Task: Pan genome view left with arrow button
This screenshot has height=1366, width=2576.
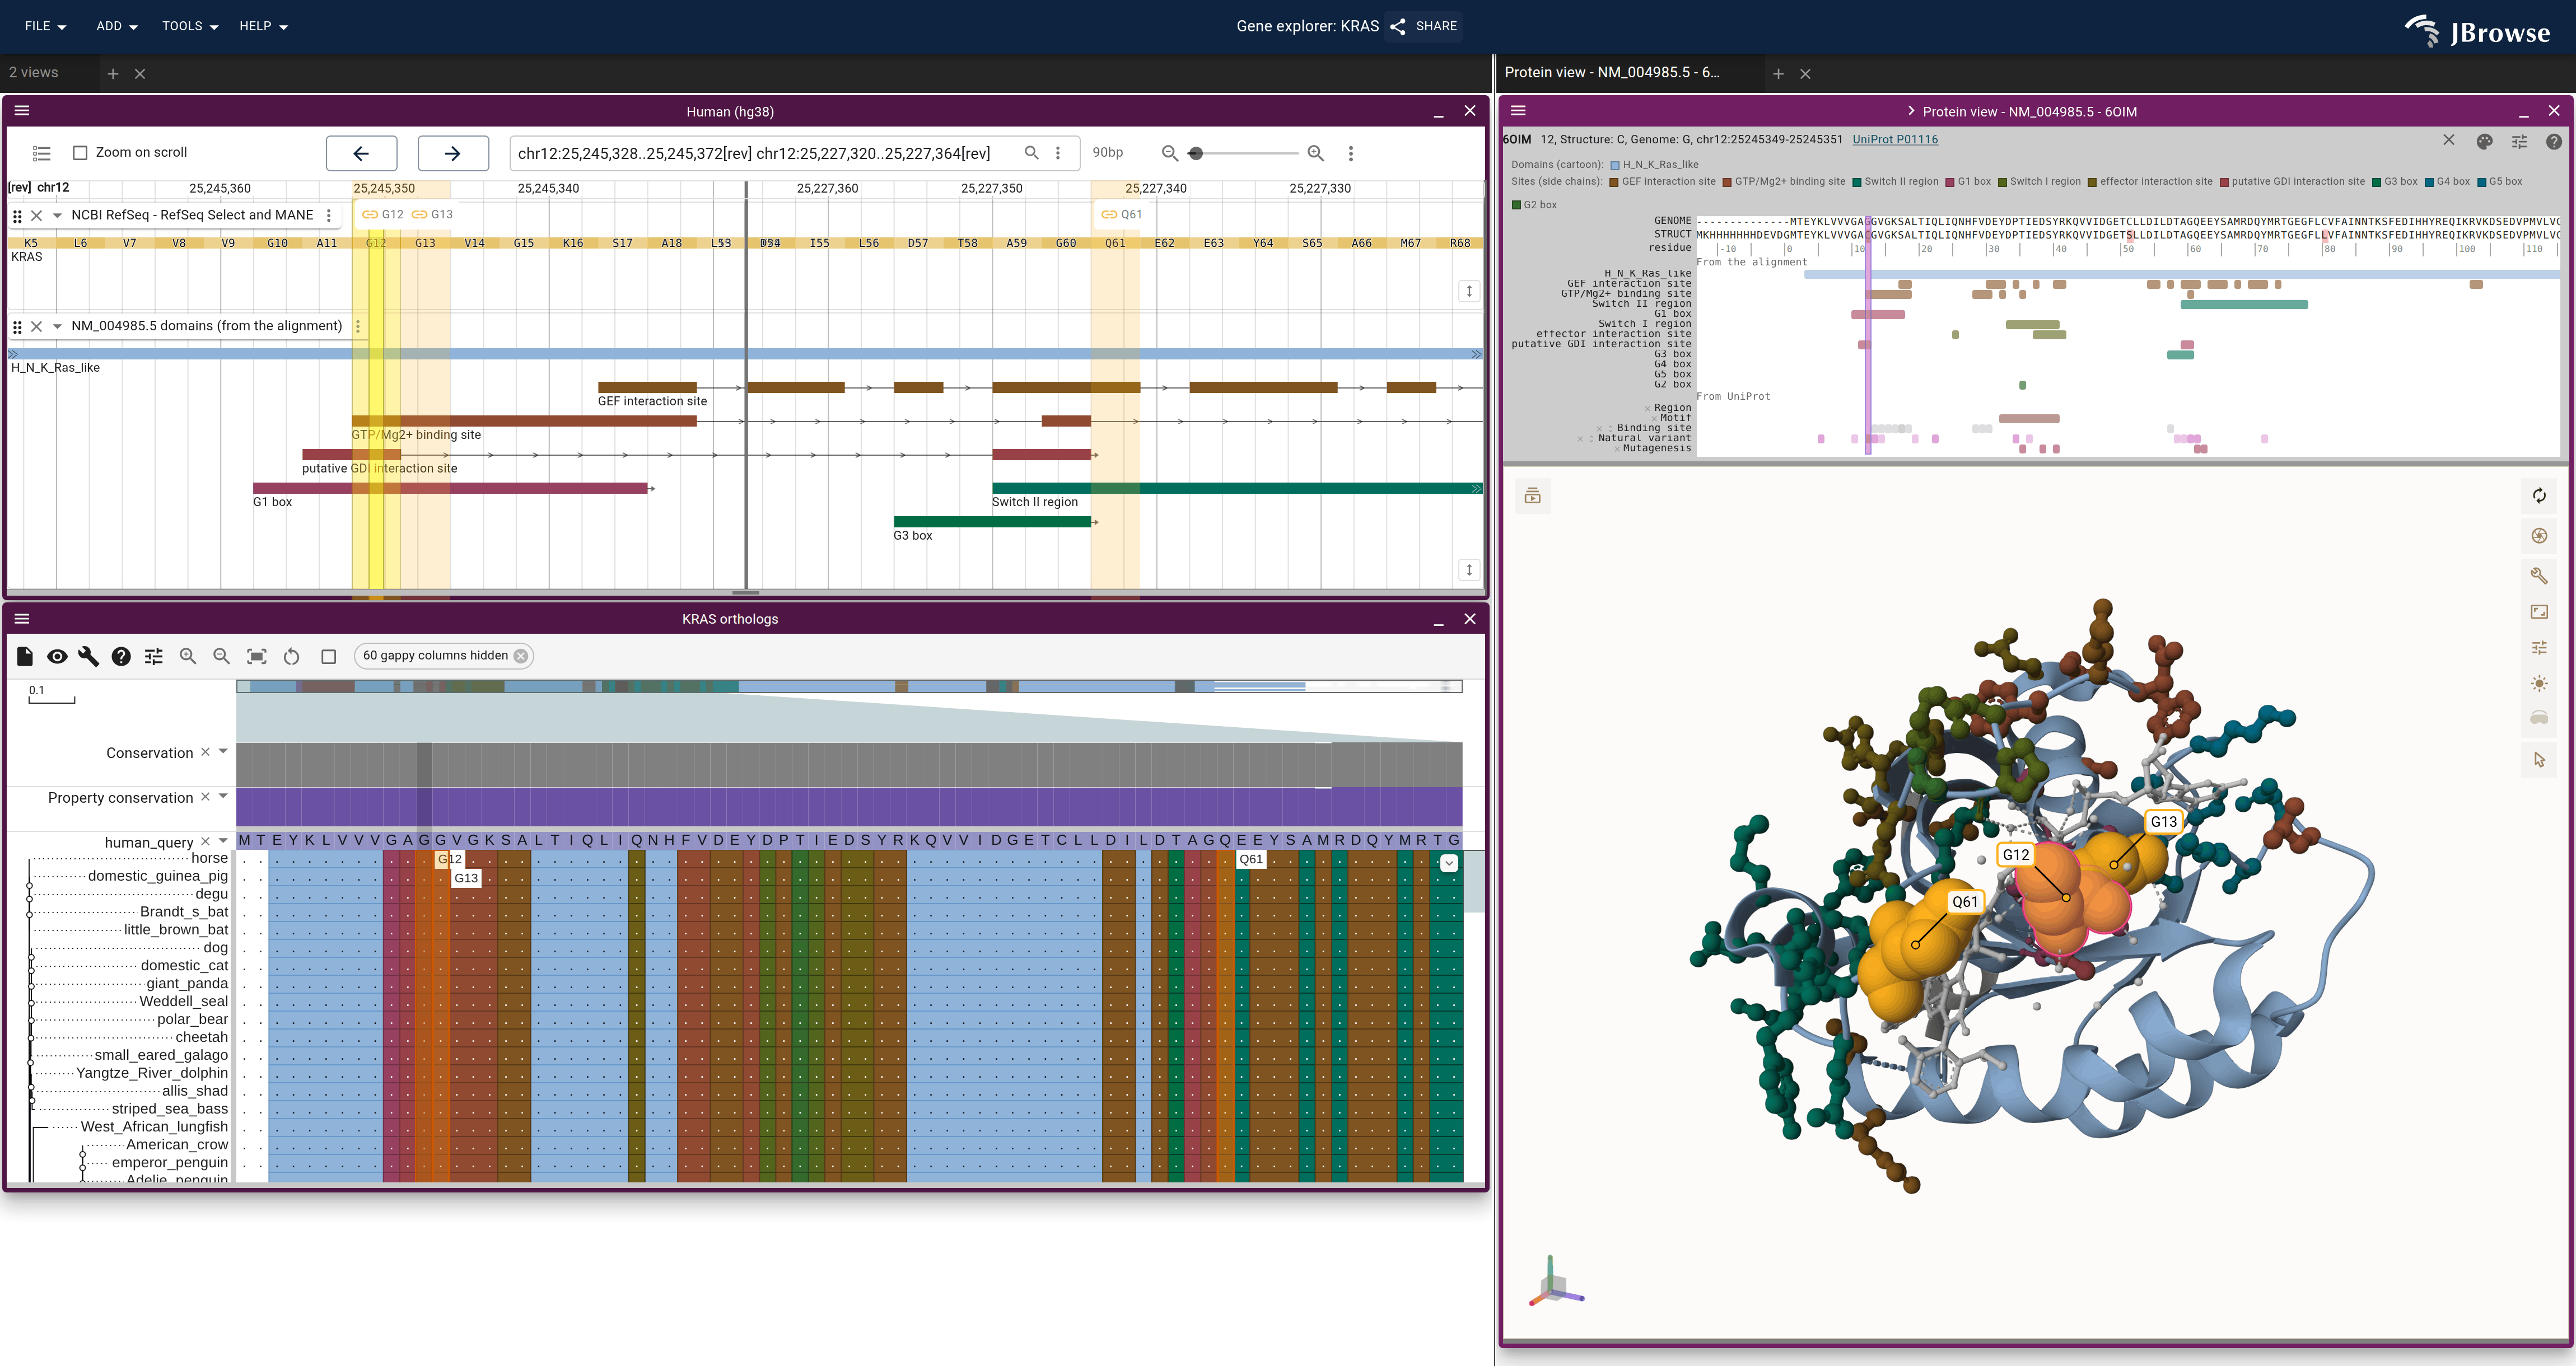Action: (361, 153)
